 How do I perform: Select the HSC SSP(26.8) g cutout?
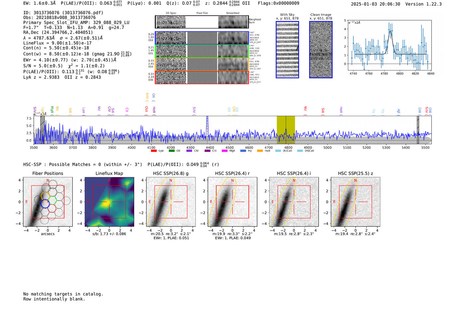tap(171, 202)
